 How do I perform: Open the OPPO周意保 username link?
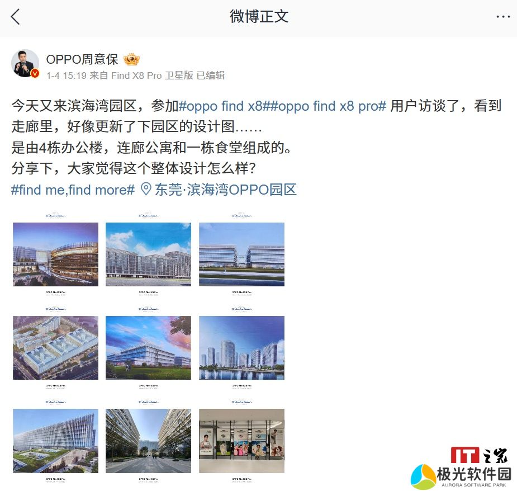pyautogui.click(x=82, y=59)
